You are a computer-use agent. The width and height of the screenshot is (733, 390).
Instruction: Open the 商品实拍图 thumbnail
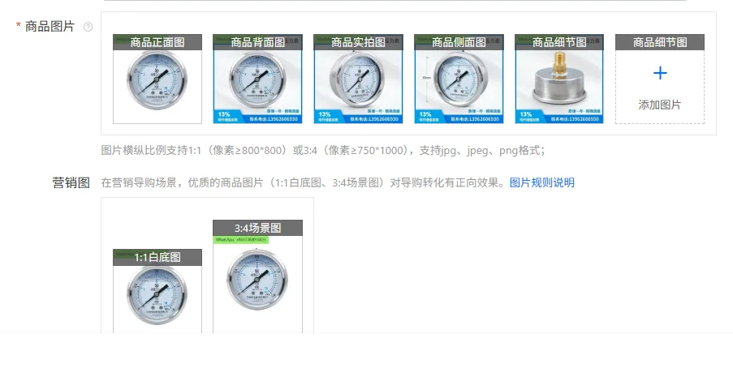[358, 79]
